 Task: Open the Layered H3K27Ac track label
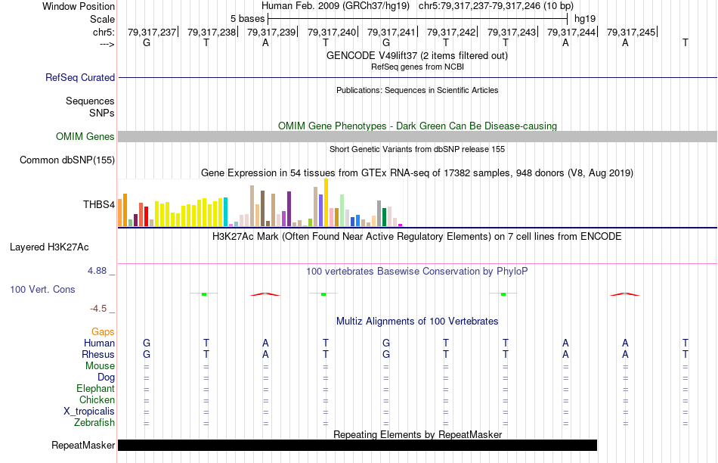[x=49, y=247]
